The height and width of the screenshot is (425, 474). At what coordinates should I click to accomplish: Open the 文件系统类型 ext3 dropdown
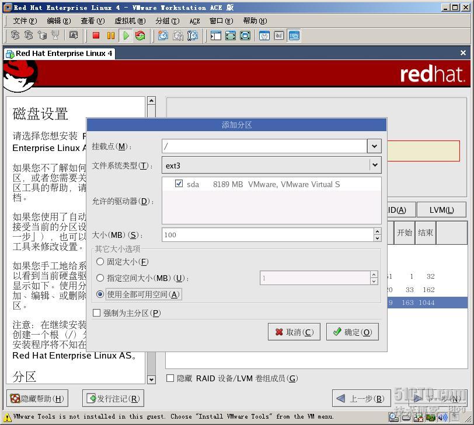pyautogui.click(x=271, y=165)
